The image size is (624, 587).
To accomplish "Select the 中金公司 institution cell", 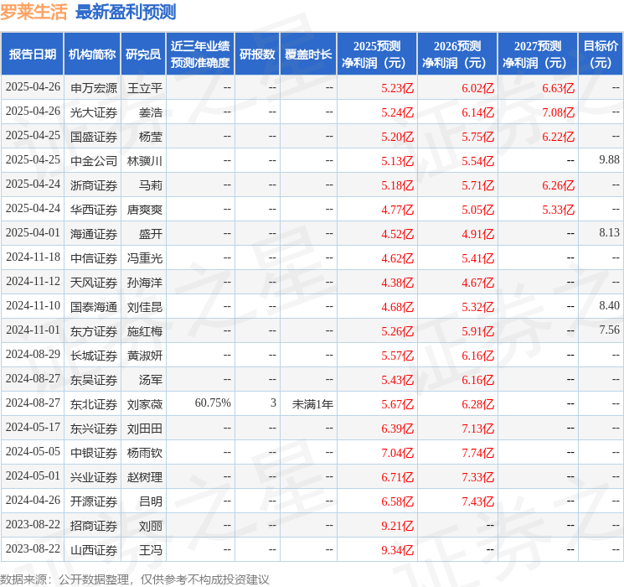I will [x=94, y=161].
